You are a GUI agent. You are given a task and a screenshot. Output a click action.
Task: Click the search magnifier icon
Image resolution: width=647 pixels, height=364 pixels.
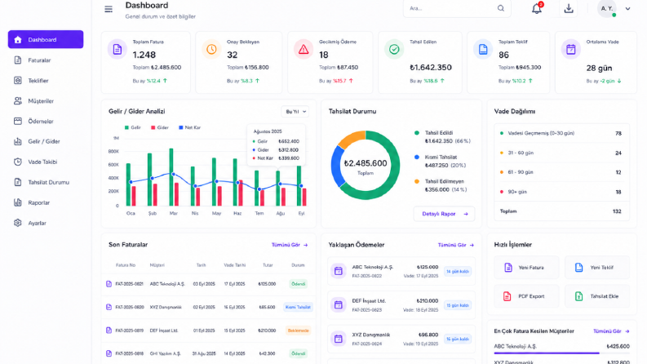click(x=500, y=8)
